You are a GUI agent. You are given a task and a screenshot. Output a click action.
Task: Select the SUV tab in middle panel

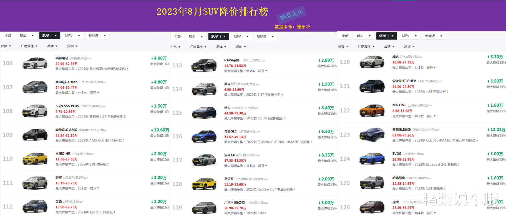(x=218, y=37)
